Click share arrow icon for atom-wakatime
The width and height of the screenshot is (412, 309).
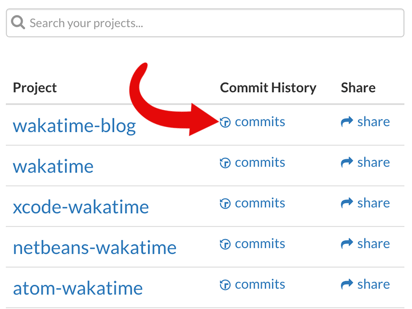[x=347, y=284]
